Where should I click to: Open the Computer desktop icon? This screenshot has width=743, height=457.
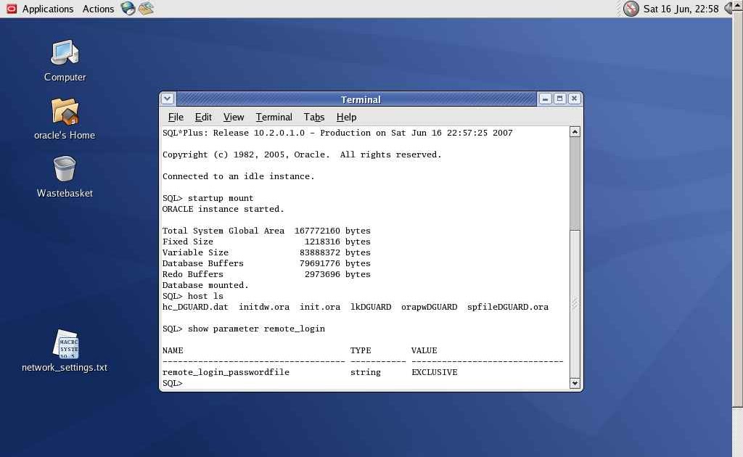[65, 53]
